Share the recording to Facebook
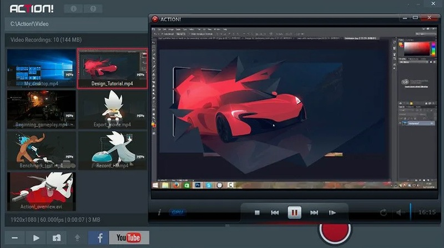The width and height of the screenshot is (444, 248). 100,238
